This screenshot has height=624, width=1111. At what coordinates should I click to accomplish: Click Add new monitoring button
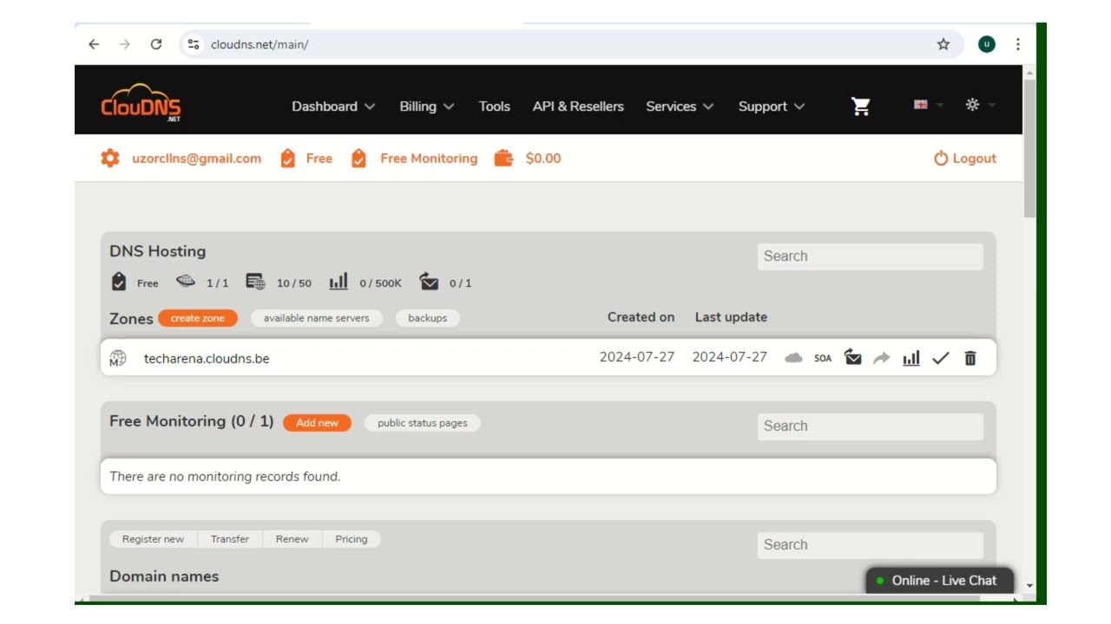(317, 423)
